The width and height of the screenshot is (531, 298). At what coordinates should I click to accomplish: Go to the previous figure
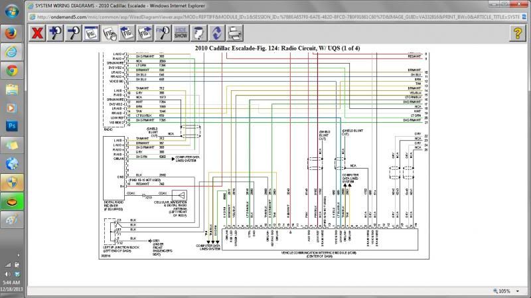127,33
